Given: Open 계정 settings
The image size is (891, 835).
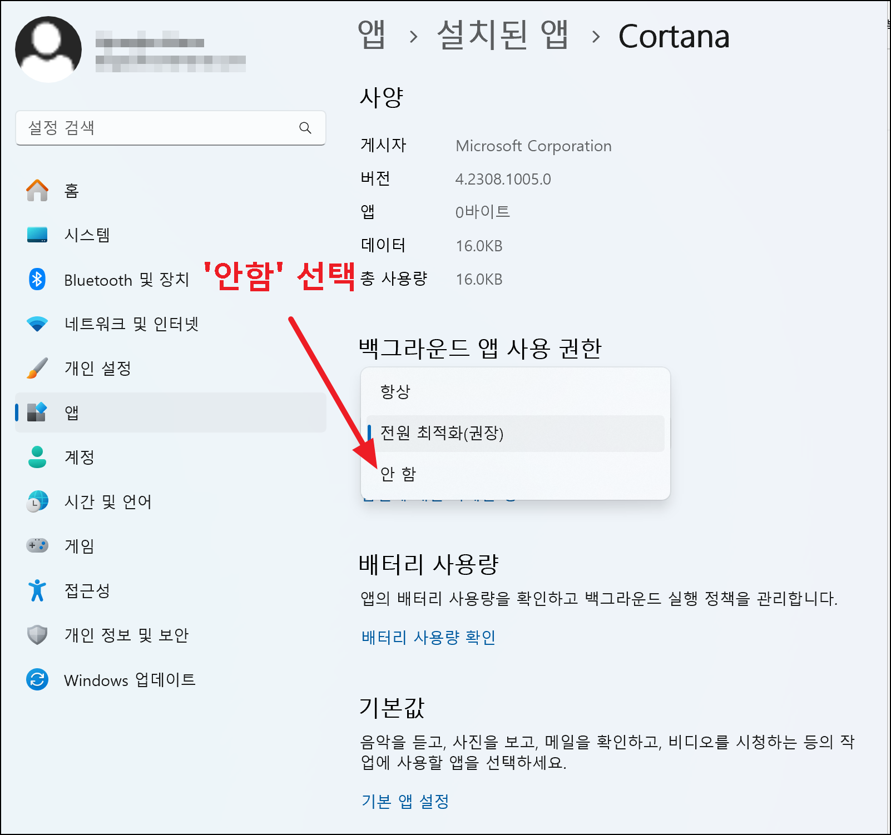Looking at the screenshot, I should coord(171,457).
